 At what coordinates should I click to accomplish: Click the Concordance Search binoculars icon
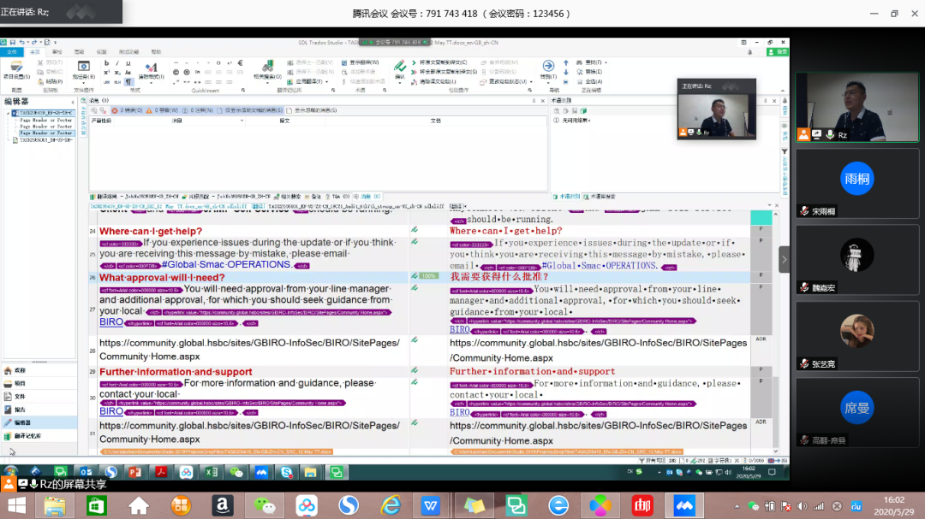(x=268, y=68)
